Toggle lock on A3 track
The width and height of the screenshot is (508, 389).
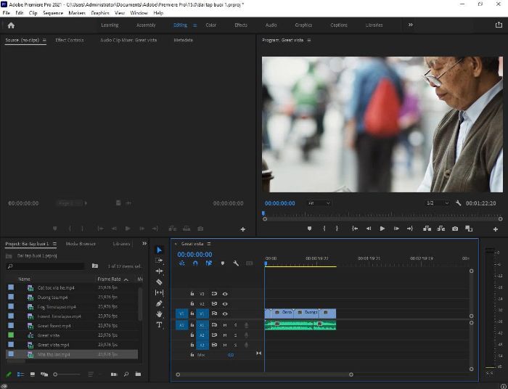(x=192, y=345)
